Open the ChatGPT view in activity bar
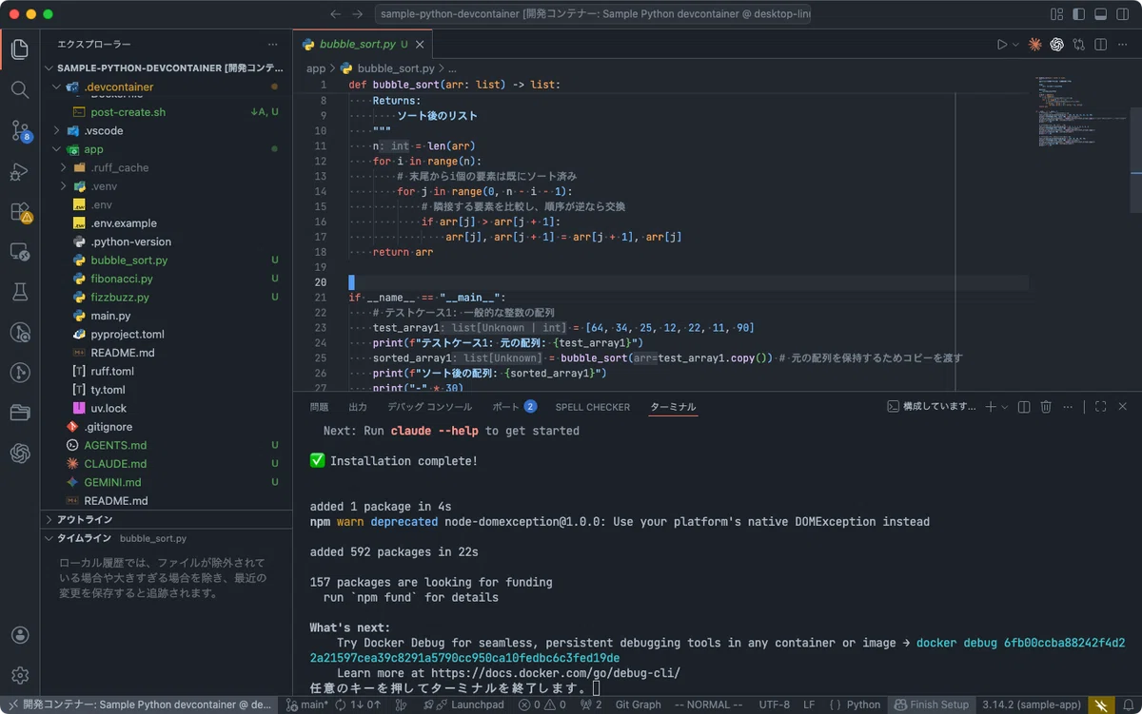 click(x=20, y=453)
